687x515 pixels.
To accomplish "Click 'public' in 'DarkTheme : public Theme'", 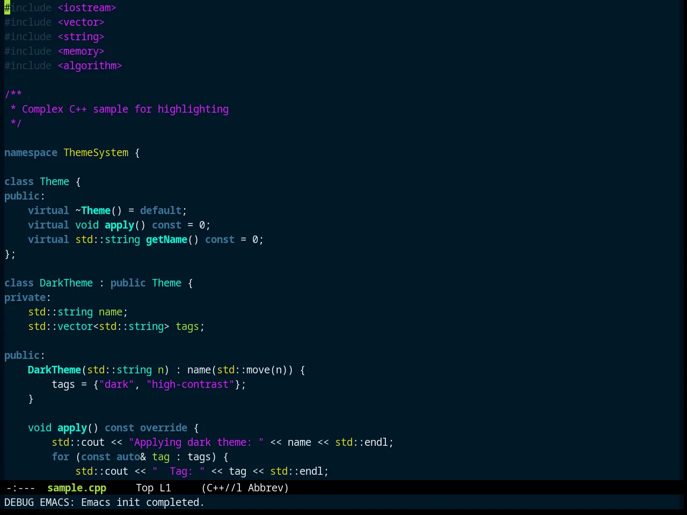I will pyautogui.click(x=128, y=283).
